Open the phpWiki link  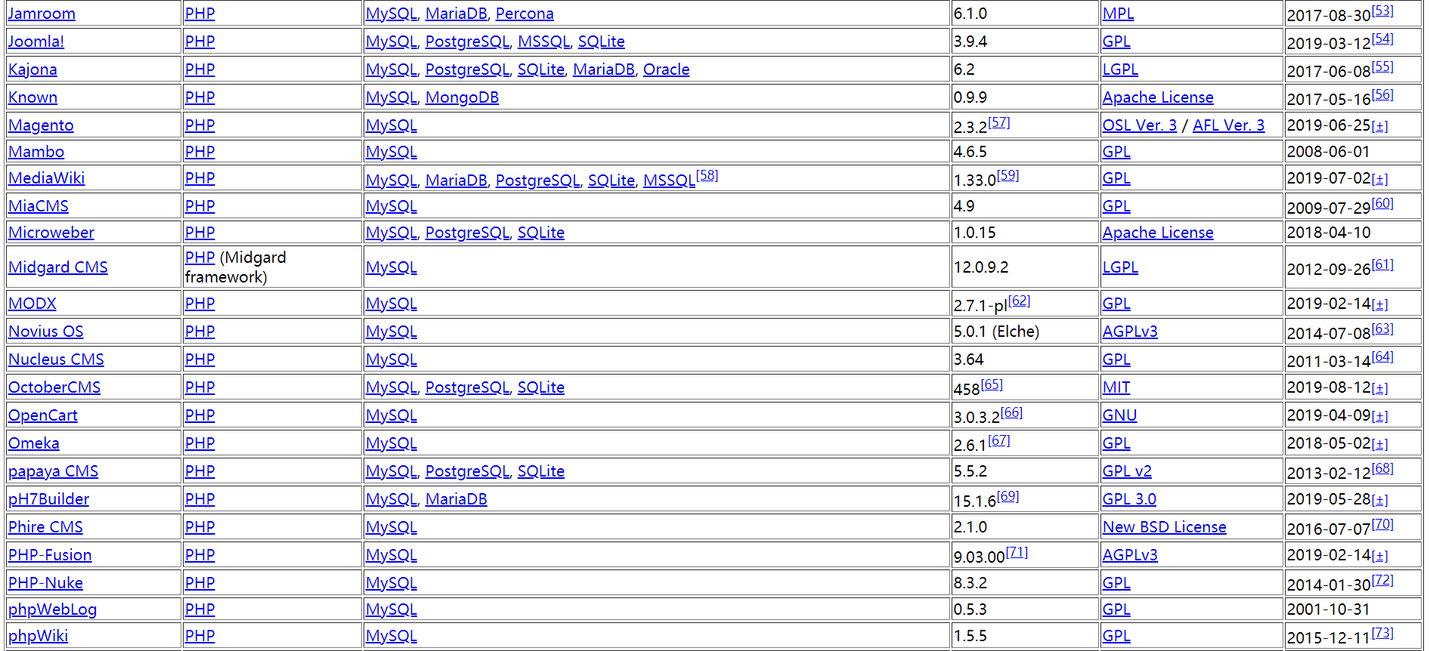pyautogui.click(x=38, y=636)
